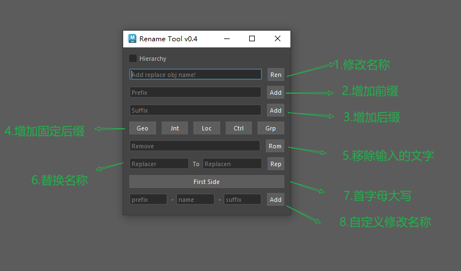The image size is (461, 271).
Task: Click the Rom remove button
Action: (275, 146)
